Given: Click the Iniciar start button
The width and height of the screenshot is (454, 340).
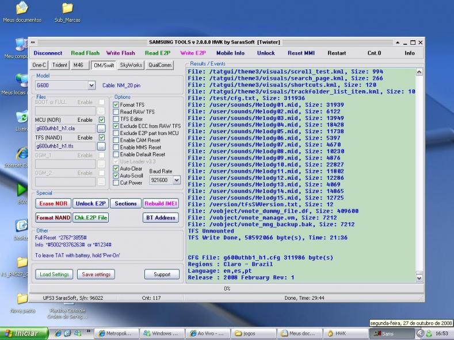Looking at the screenshot, I should [24, 333].
